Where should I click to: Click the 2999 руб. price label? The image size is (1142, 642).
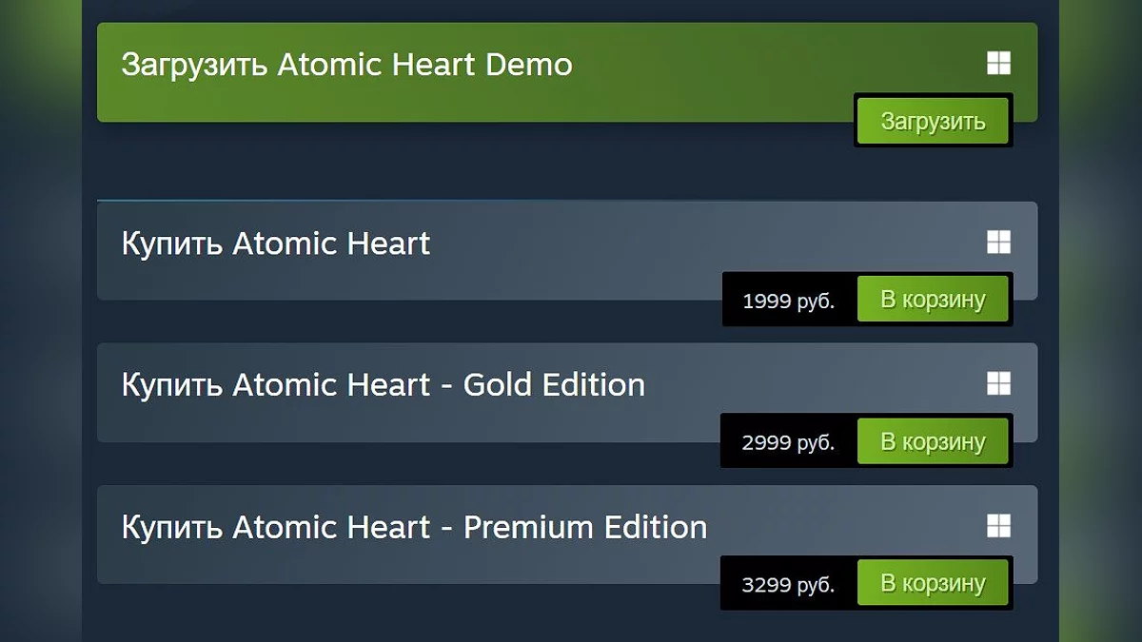788,443
